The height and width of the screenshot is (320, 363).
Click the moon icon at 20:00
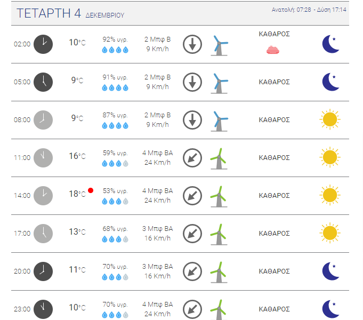[330, 271]
